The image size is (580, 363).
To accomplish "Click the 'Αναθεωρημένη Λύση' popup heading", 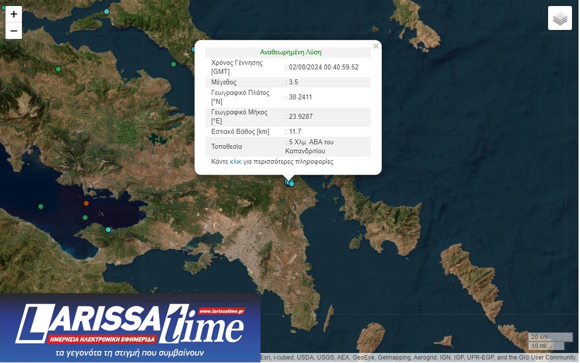I will pos(290,52).
